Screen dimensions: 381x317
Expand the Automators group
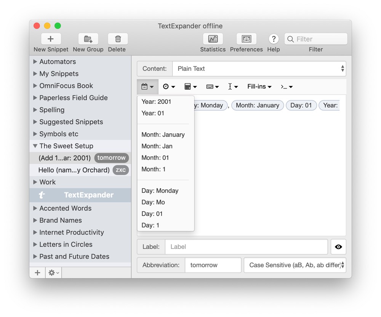35,62
